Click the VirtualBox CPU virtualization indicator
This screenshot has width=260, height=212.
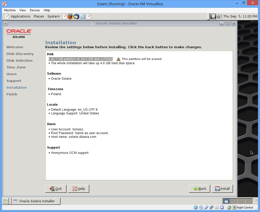[222, 208]
